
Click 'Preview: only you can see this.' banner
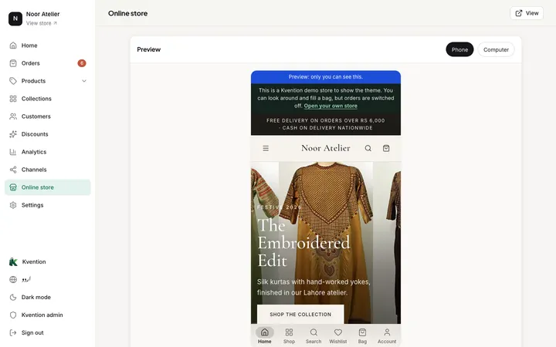pos(326,77)
